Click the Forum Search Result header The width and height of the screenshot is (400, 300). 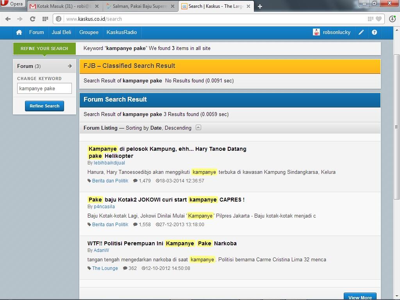tap(230, 100)
